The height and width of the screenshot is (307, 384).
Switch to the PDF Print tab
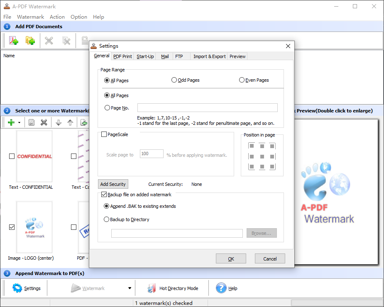(x=122, y=56)
